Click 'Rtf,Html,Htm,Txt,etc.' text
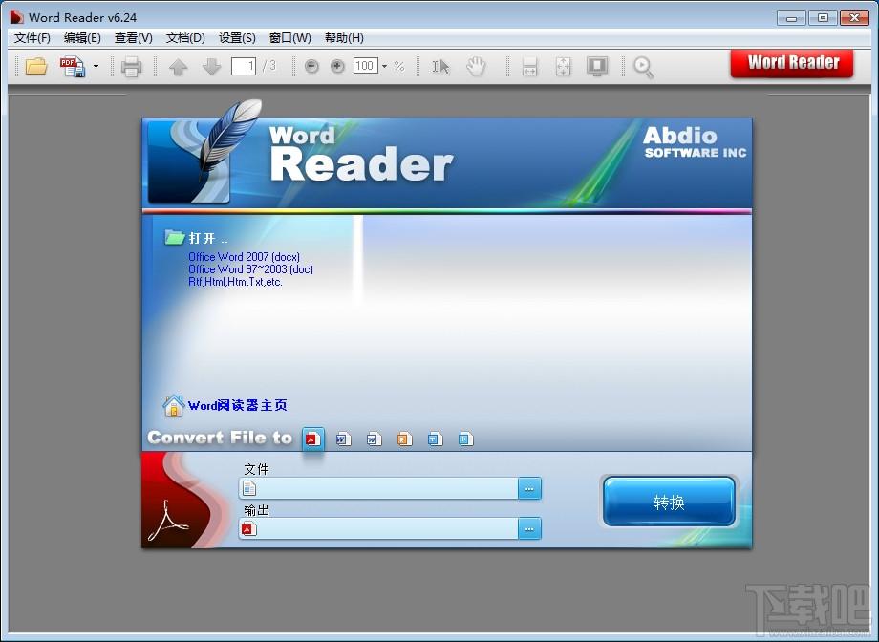Screen dimensions: 879x642 (235, 282)
